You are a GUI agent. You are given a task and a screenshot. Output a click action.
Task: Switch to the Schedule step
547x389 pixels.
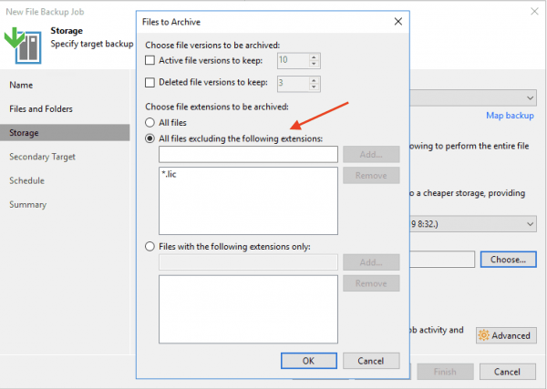point(26,180)
